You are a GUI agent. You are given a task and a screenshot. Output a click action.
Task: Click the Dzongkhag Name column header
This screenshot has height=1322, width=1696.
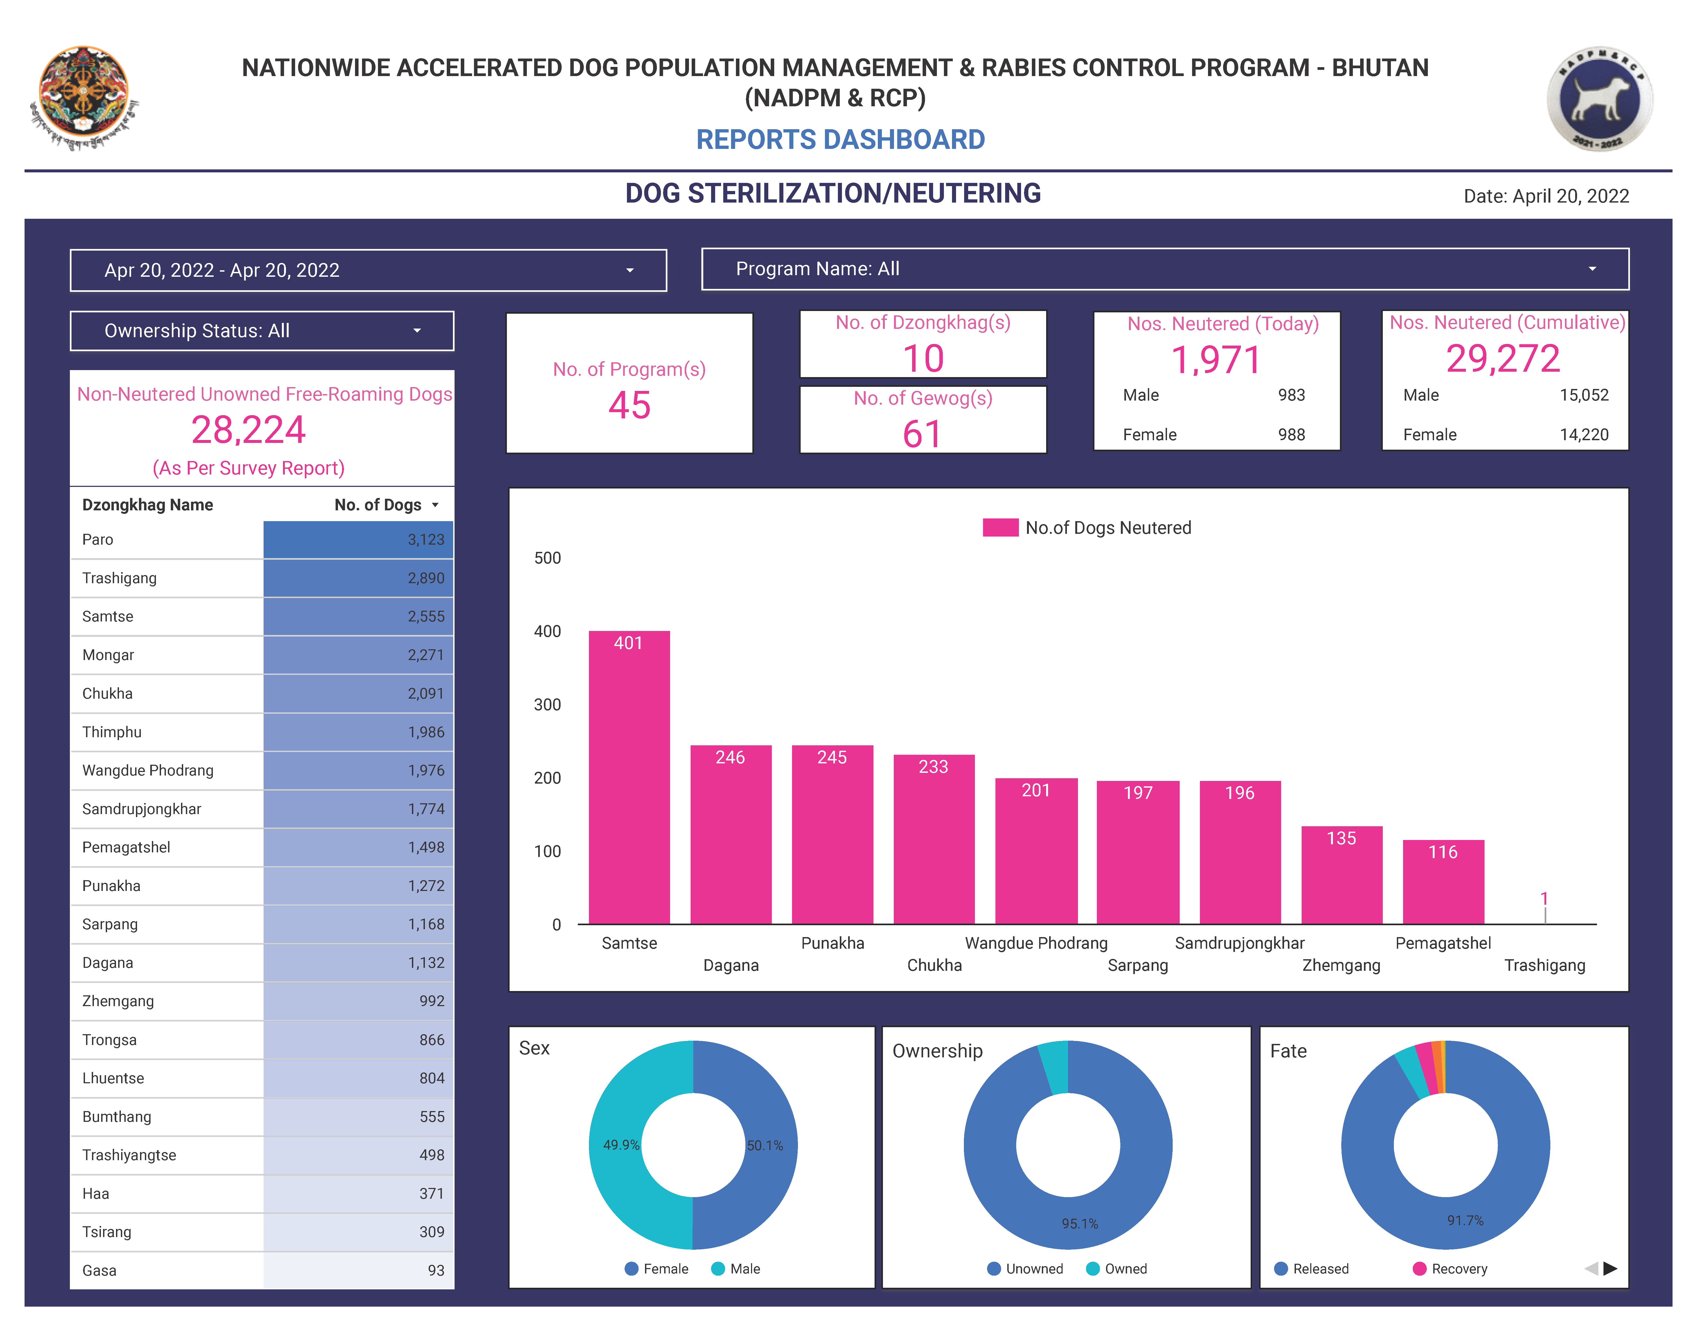(x=148, y=505)
